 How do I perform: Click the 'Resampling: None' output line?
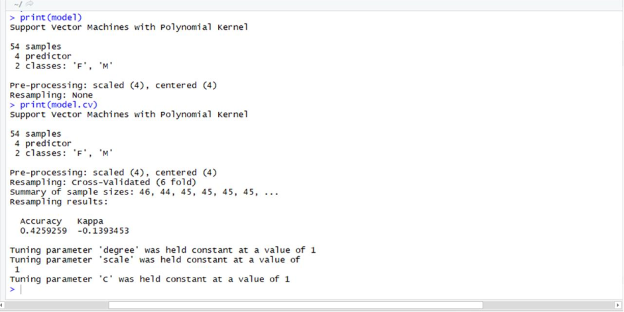coord(51,95)
